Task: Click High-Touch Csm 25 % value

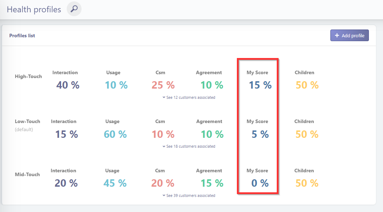Action: [x=163, y=85]
